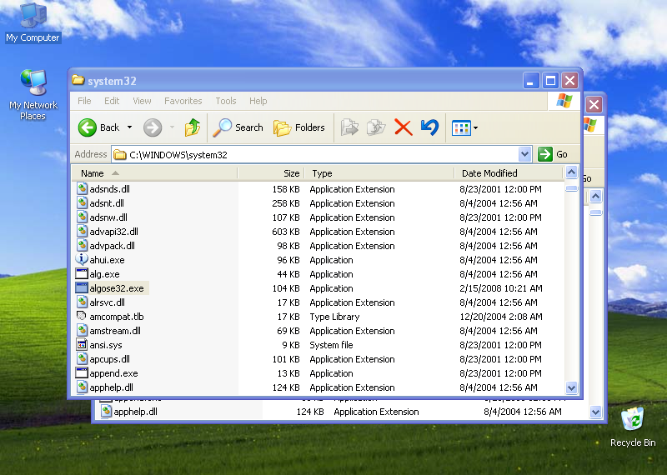Click the scroll up arrow of the file list
667x475 pixels.
point(571,172)
